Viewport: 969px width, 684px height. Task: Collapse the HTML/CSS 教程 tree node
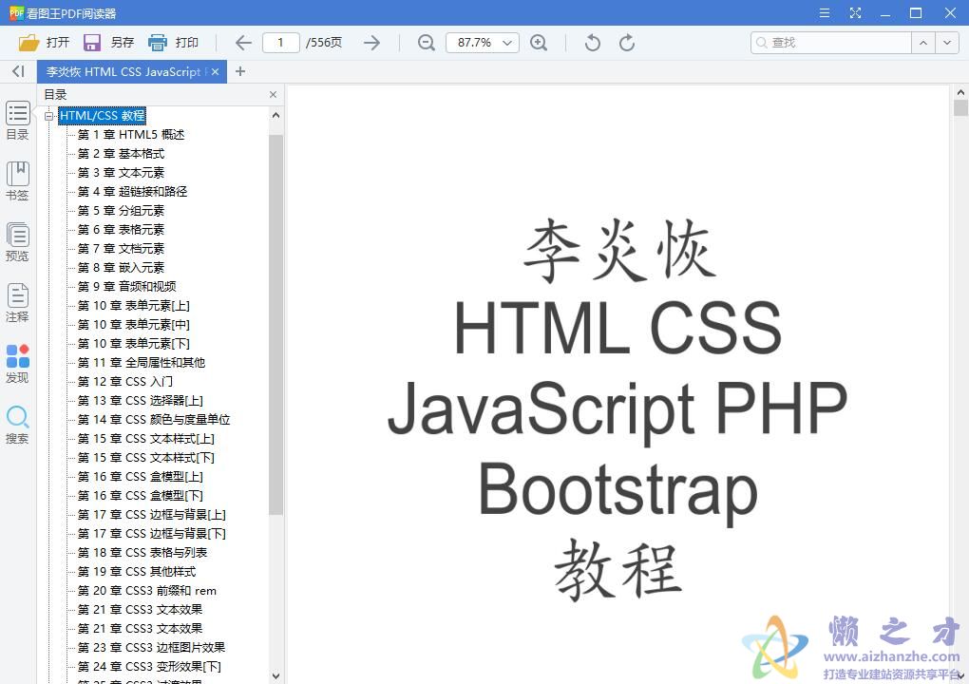48,115
